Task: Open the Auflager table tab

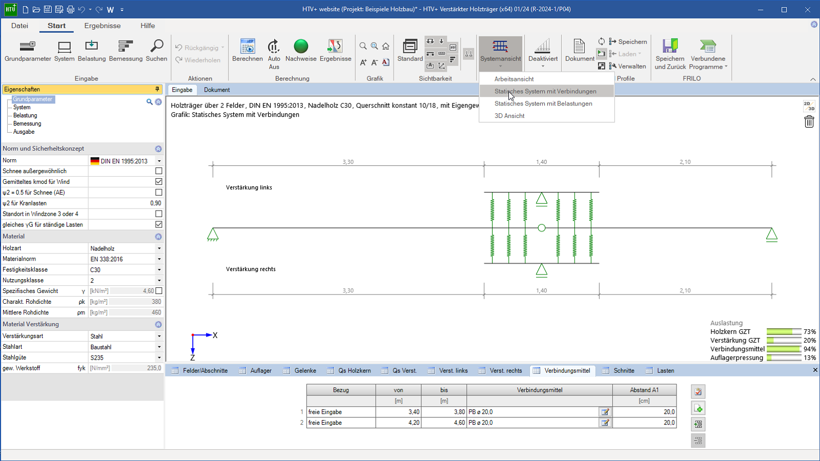Action: click(256, 370)
